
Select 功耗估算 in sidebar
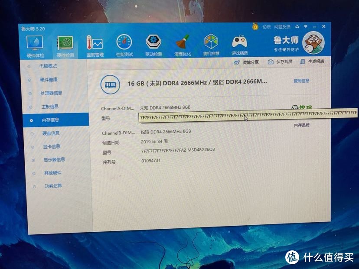coord(53,186)
